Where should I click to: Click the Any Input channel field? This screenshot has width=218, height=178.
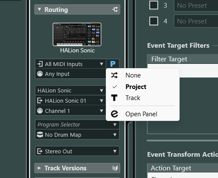pos(70,74)
